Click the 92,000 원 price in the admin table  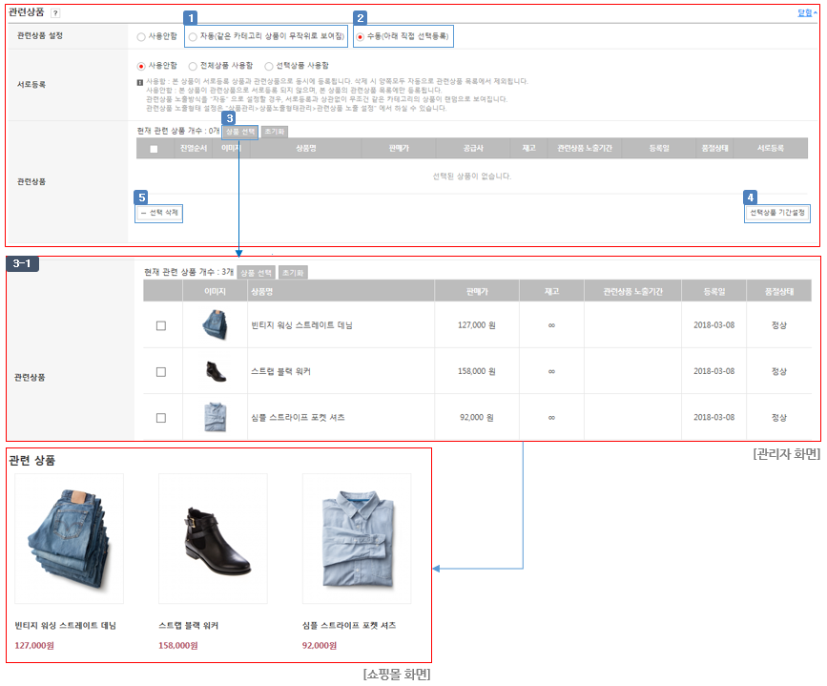click(477, 417)
